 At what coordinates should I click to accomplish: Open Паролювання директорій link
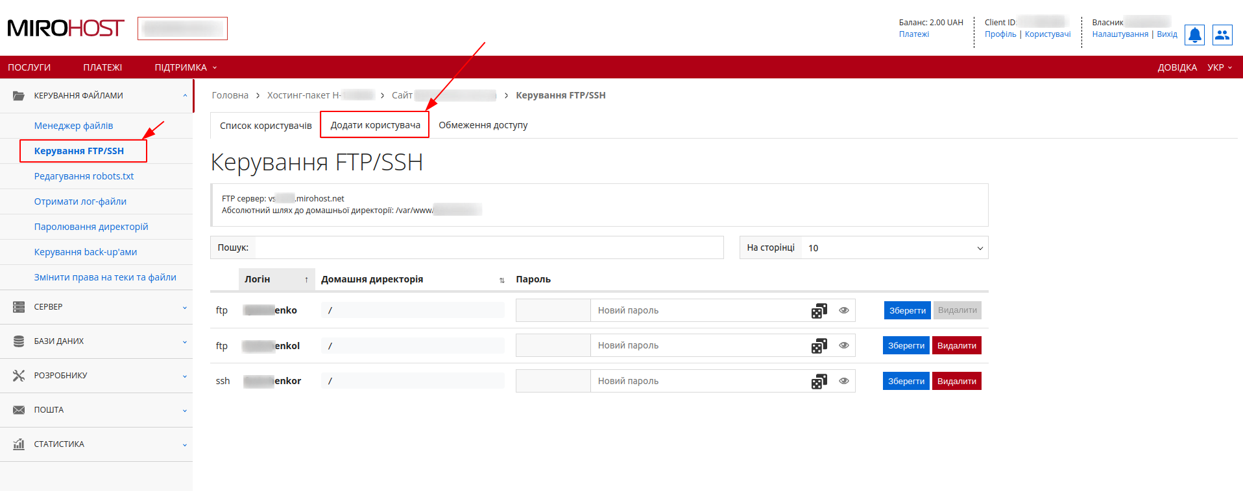[91, 227]
